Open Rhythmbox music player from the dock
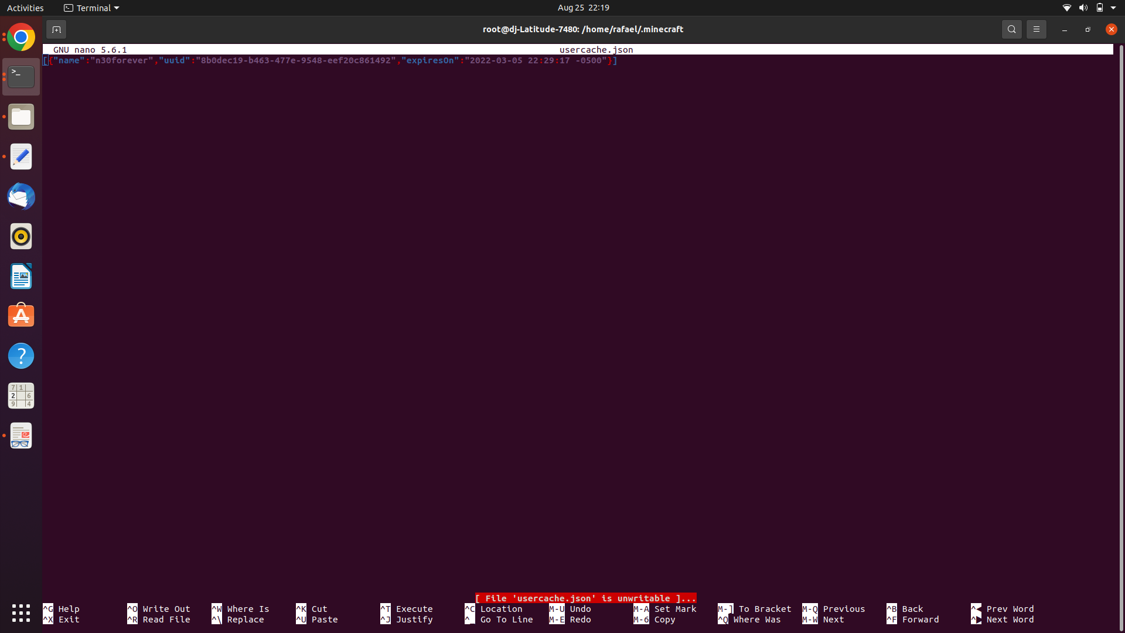 (x=21, y=236)
